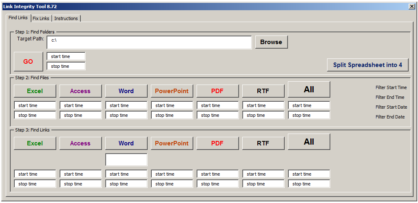Click Excel button in Step 2 Find Files
418x203 pixels.
pos(35,91)
